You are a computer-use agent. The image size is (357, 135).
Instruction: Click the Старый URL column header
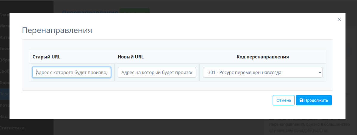tap(46, 57)
